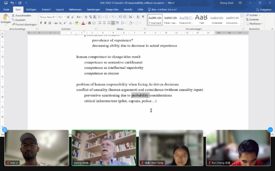Click the word 'probability' in the document
Viewport: 275px width, 171px height.
point(140,95)
